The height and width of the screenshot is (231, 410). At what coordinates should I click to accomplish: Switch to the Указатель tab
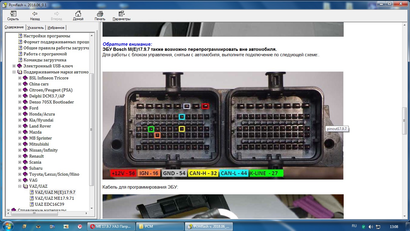point(36,28)
